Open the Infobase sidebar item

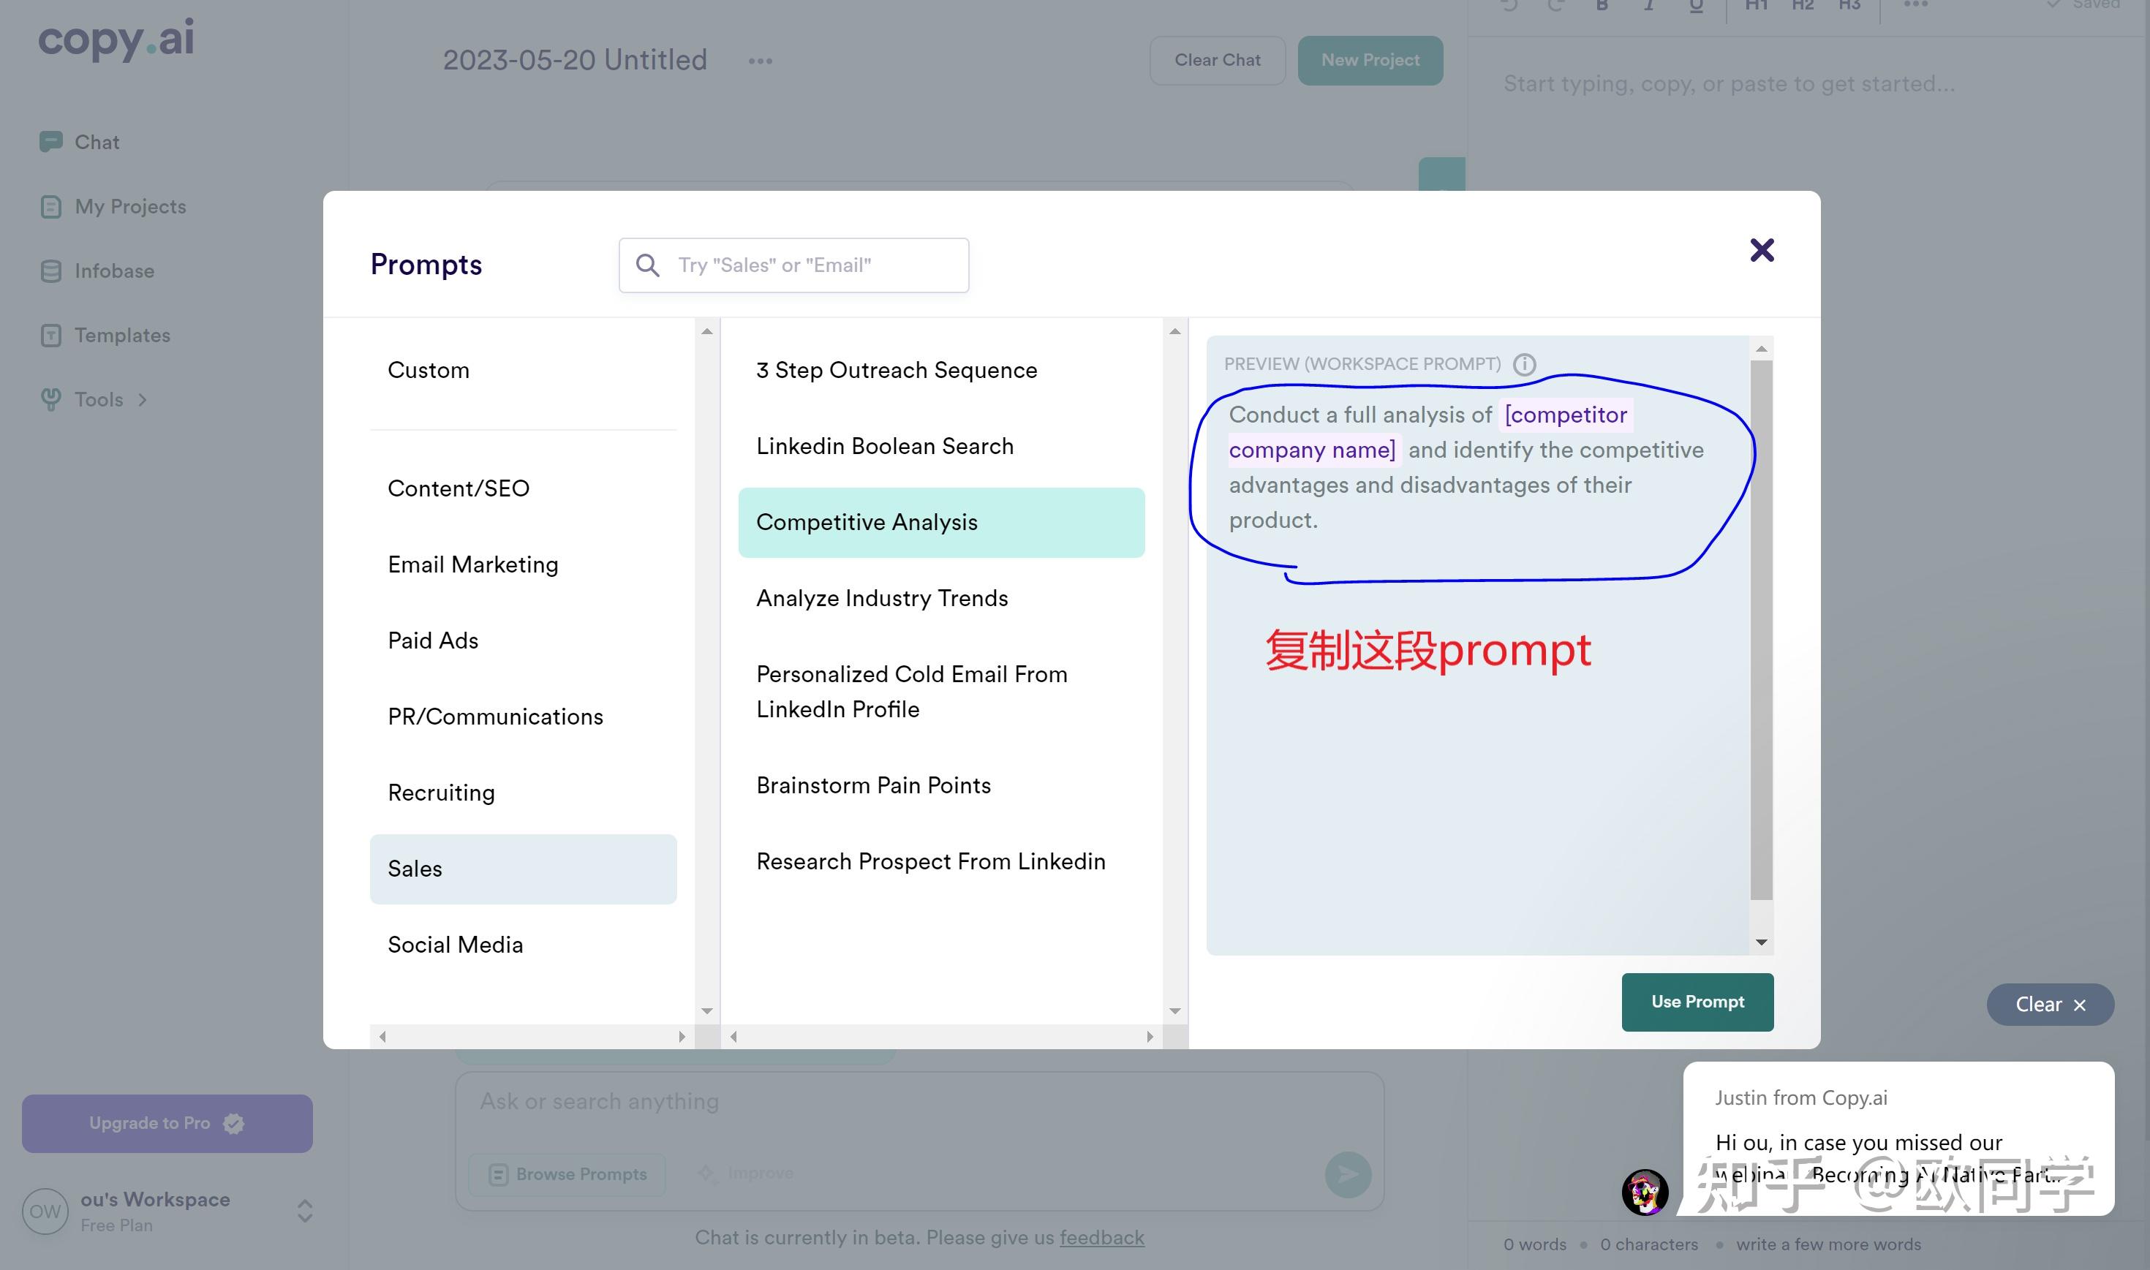(x=113, y=271)
